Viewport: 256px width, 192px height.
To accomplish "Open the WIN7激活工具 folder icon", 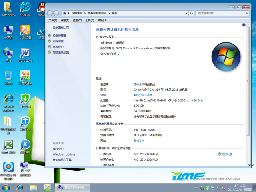I will (8, 125).
